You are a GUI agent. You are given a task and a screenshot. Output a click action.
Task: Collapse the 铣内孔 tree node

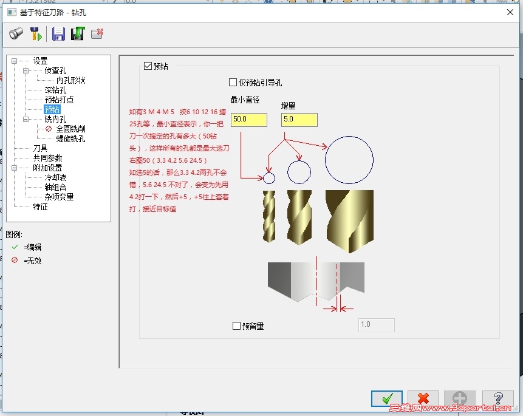26,119
